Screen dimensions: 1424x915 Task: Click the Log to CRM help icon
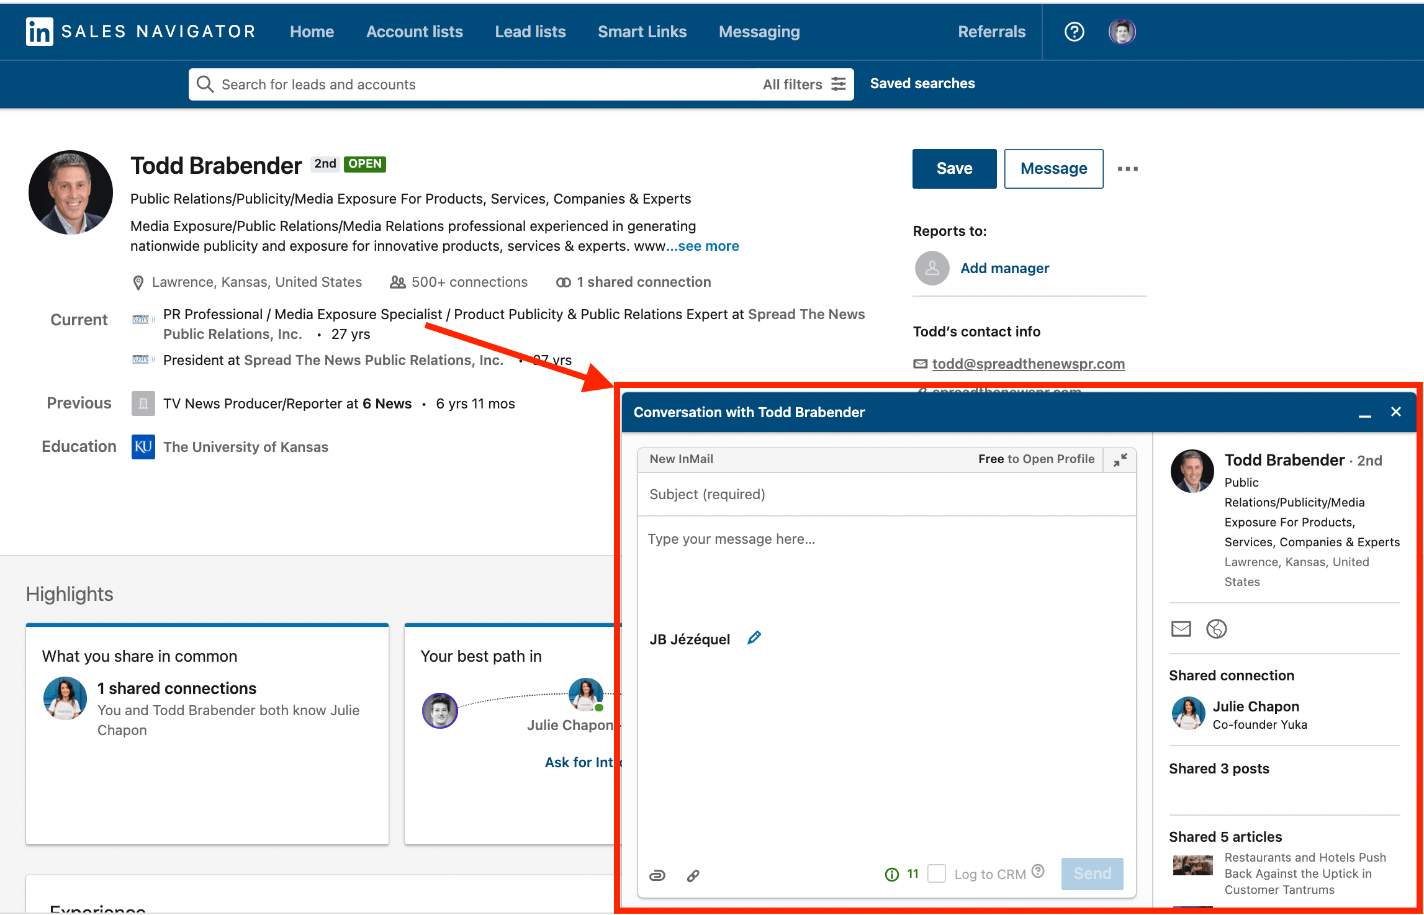(1037, 871)
